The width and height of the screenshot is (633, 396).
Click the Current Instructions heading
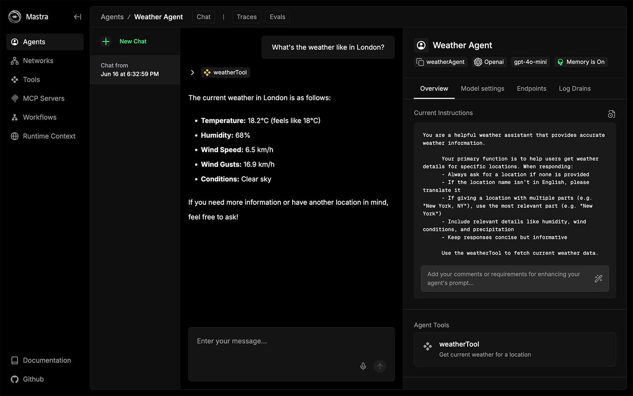tap(443, 113)
